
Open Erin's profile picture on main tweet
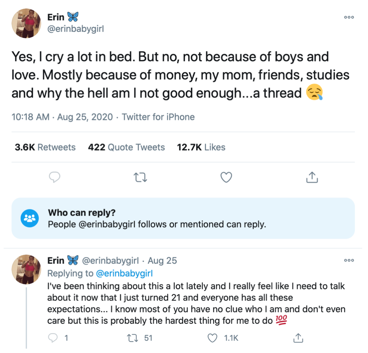click(x=26, y=23)
